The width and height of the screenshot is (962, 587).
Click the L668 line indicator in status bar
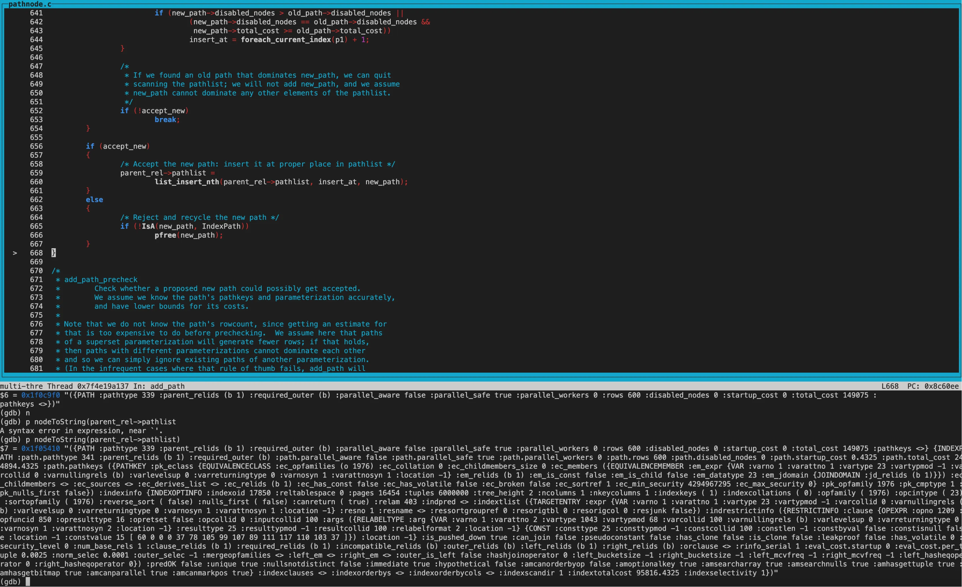tap(890, 387)
